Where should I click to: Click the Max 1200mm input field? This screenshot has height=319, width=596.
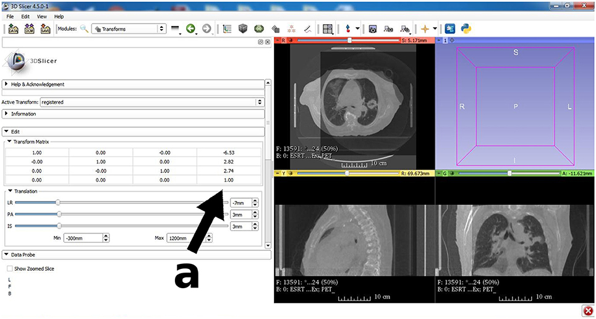click(x=186, y=238)
